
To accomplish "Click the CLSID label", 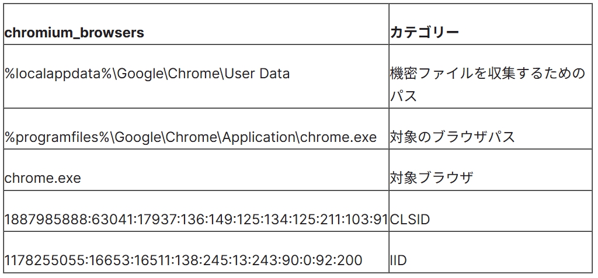I will tap(410, 220).
